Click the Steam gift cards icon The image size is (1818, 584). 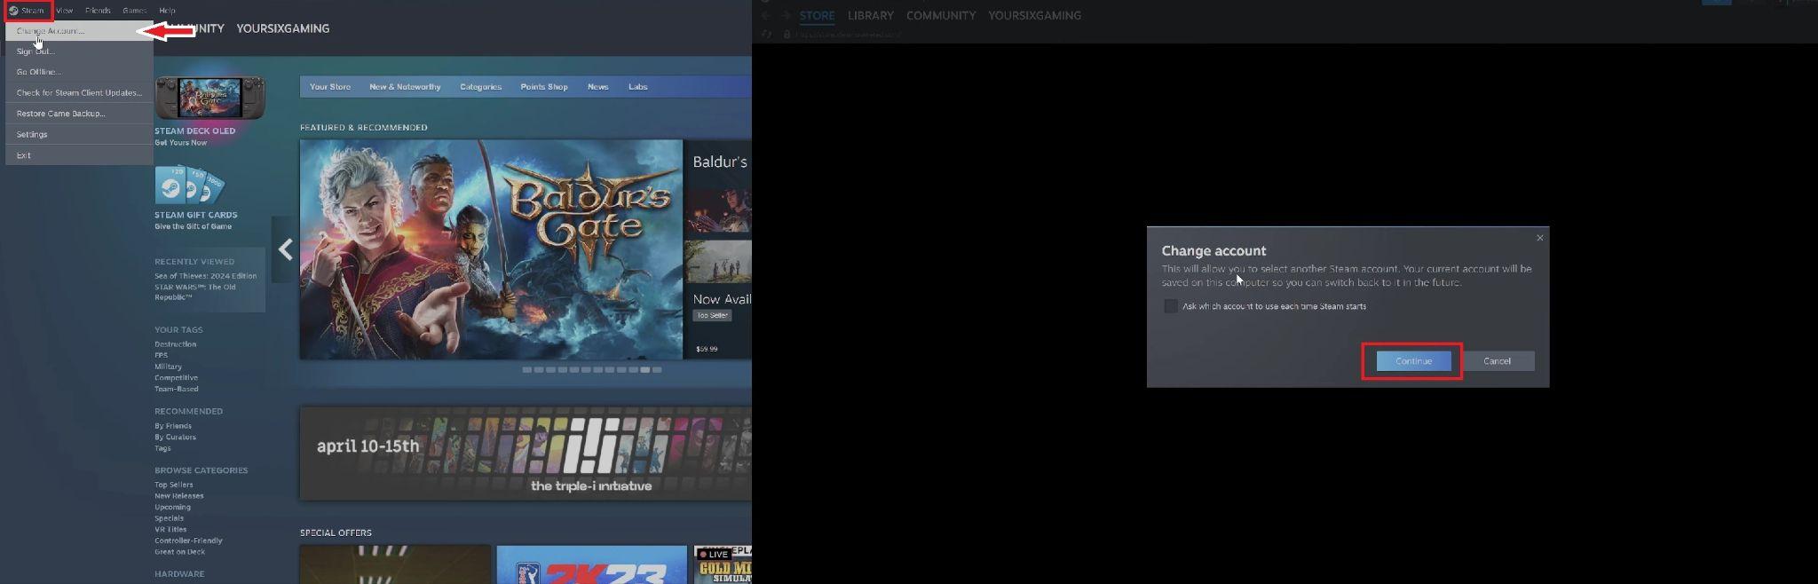pos(189,185)
